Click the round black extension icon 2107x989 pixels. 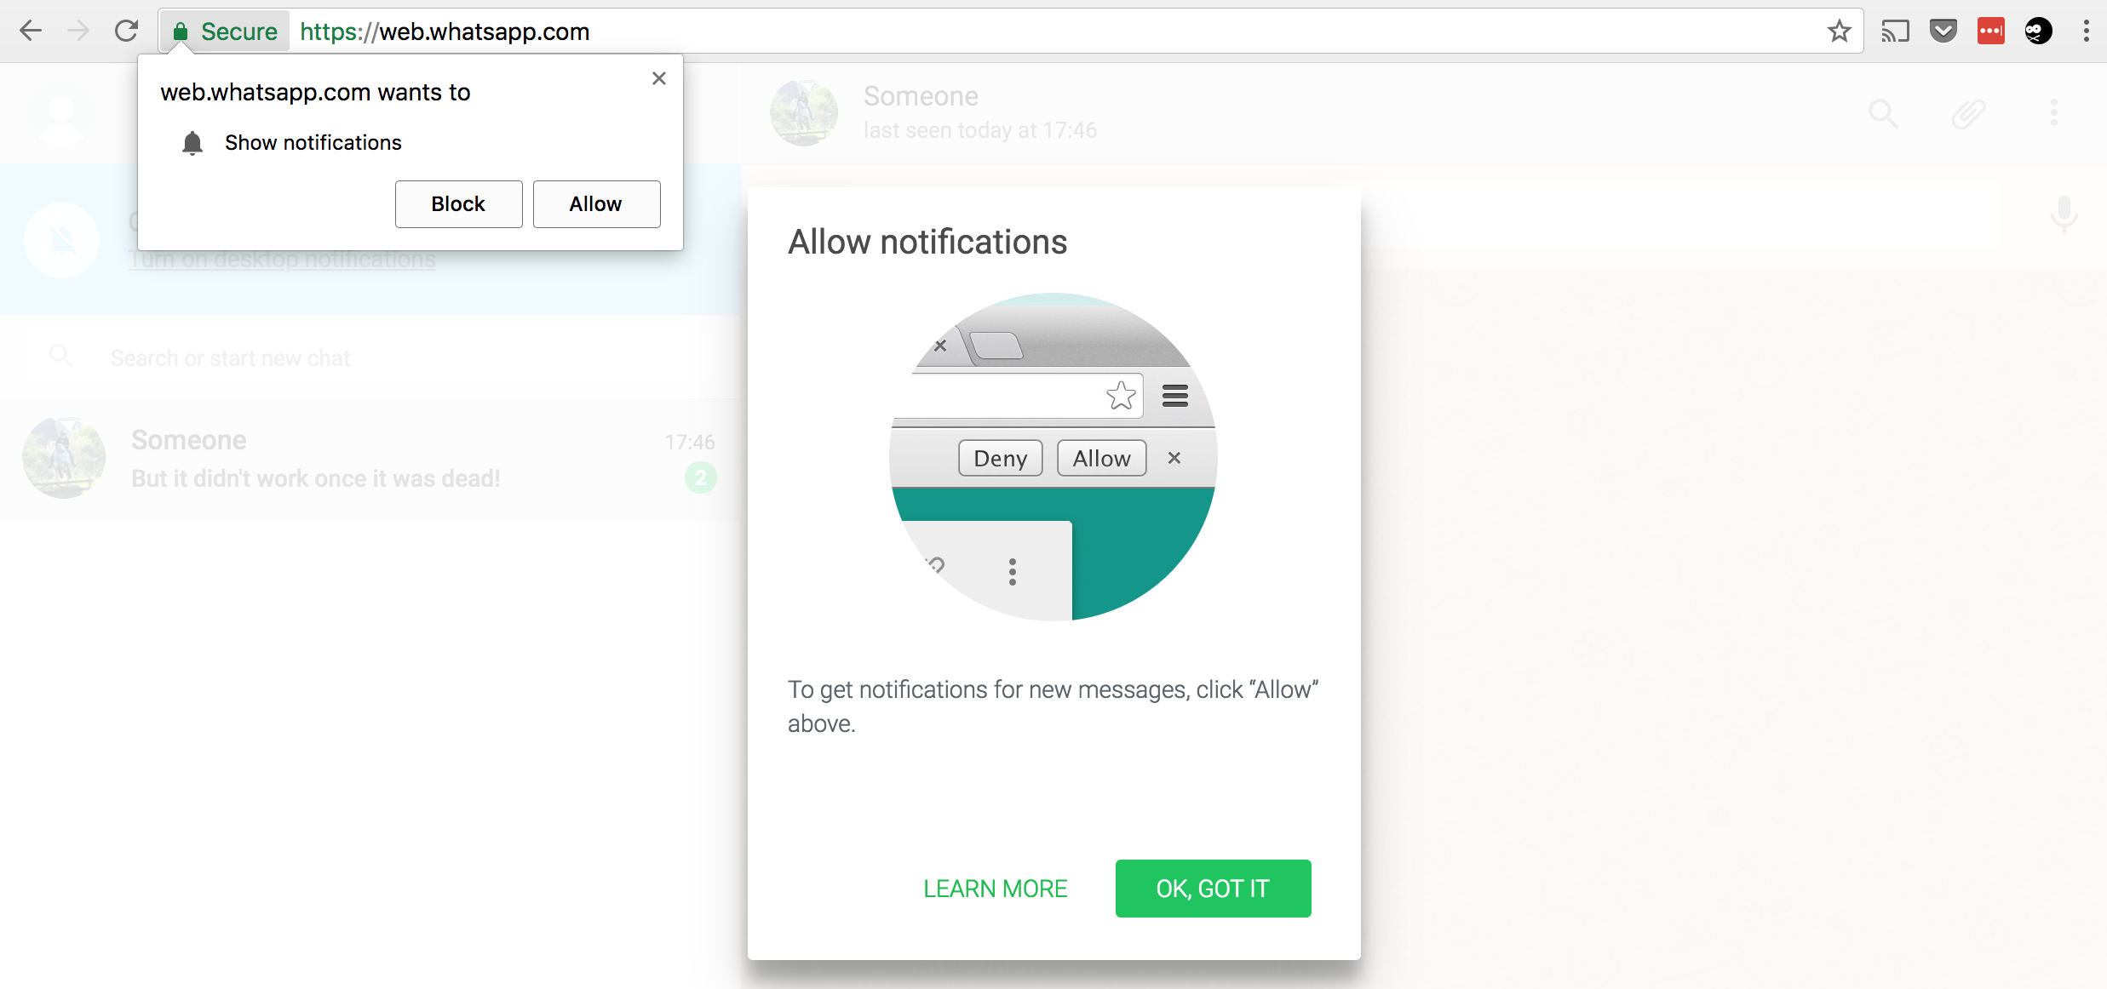click(2038, 31)
